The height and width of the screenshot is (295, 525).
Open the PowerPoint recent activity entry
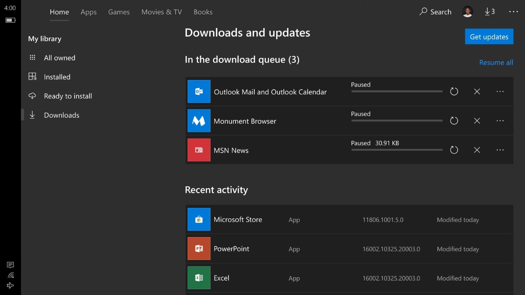pyautogui.click(x=349, y=249)
